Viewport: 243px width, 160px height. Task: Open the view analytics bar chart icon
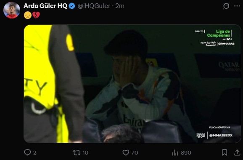[175, 152]
